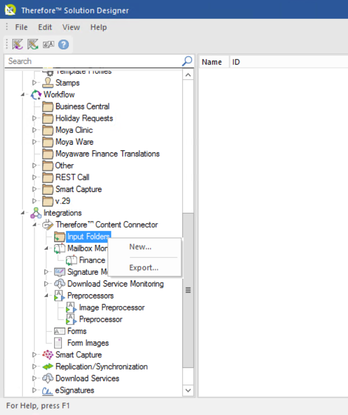Select the Smart Capture workflow folder
The image size is (348, 415).
pyautogui.click(x=79, y=190)
